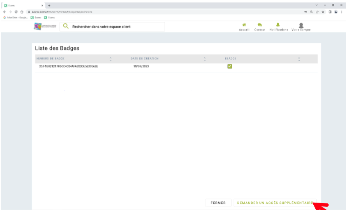Open a new browser tab
The height and width of the screenshot is (210, 347).
point(49,5)
